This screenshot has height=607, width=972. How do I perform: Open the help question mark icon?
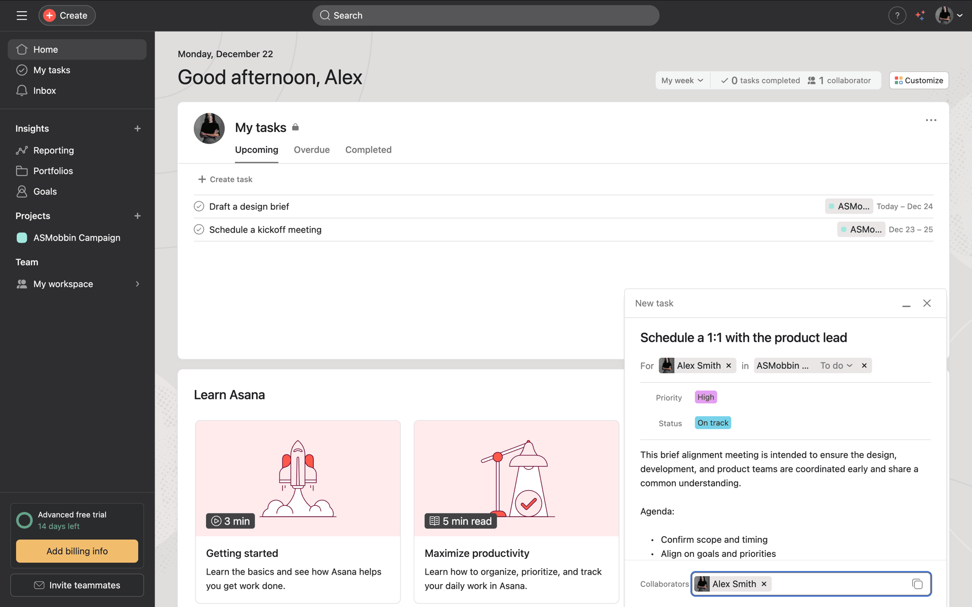tap(897, 15)
